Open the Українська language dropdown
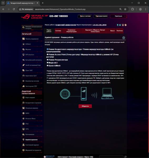Image resolution: width=149 pixels, height=158 pixels. [x=118, y=16]
